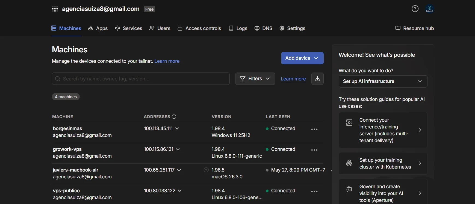
Task: Click the Kubernetes cluster card icon
Action: (x=349, y=163)
